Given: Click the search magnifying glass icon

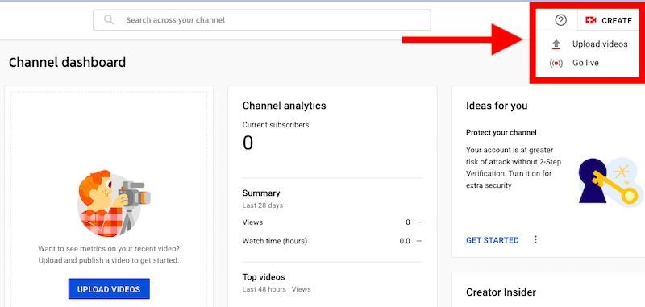Looking at the screenshot, I should click(109, 19).
